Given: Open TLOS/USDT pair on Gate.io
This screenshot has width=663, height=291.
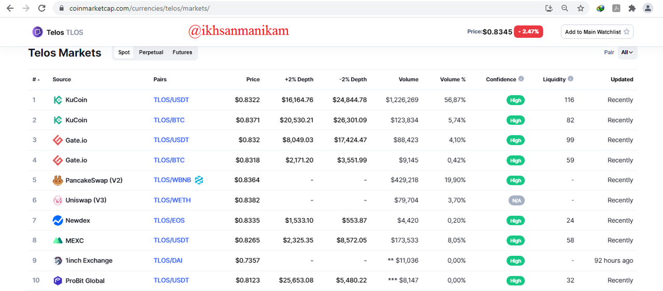Looking at the screenshot, I should click(171, 140).
